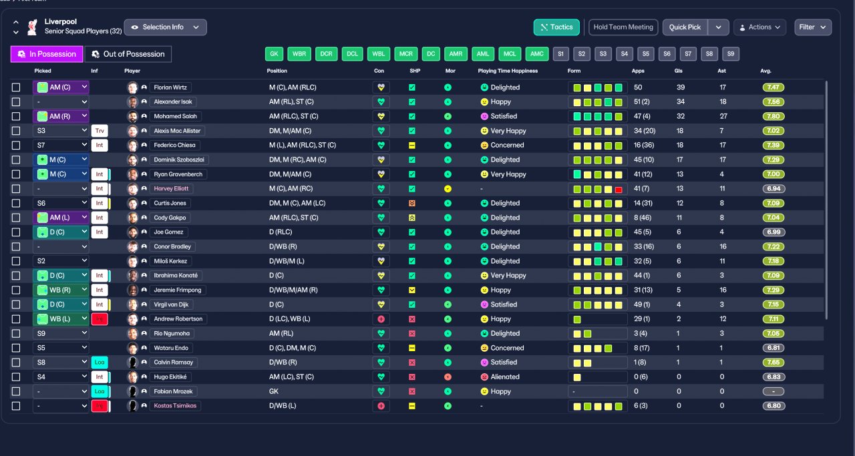The height and width of the screenshot is (456, 855).
Task: Click the Quick Pick button
Action: [685, 27]
